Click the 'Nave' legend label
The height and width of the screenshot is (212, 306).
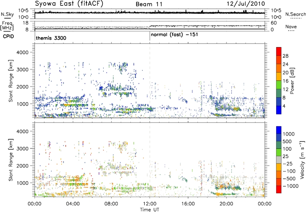(291, 27)
